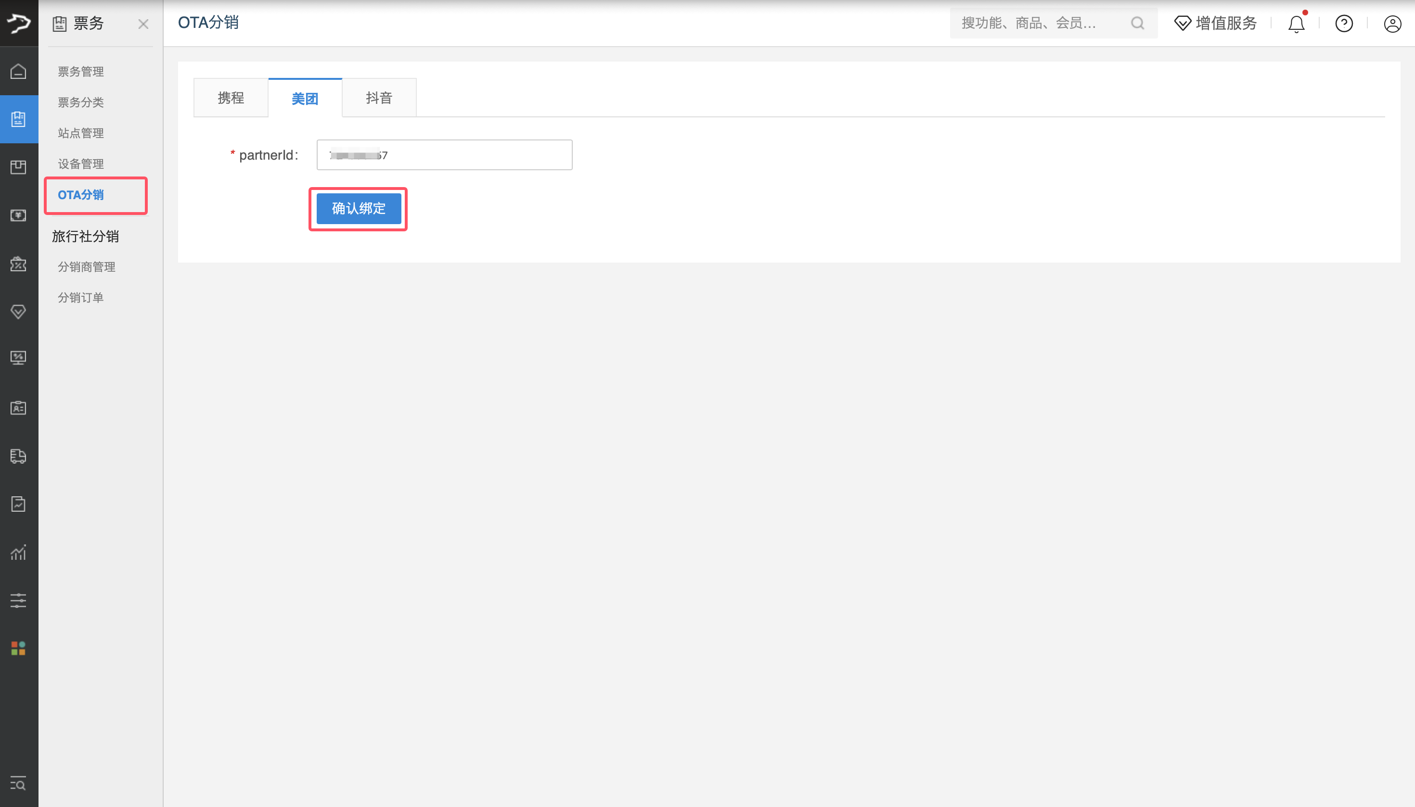Image resolution: width=1415 pixels, height=807 pixels.
Task: Open the user account profile icon
Action: 1392,24
